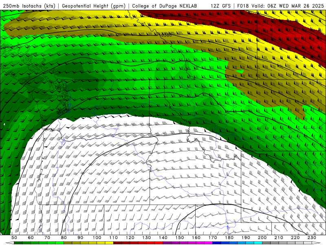
Task: Click the '150' value on the color scale
Action: click(x=180, y=238)
